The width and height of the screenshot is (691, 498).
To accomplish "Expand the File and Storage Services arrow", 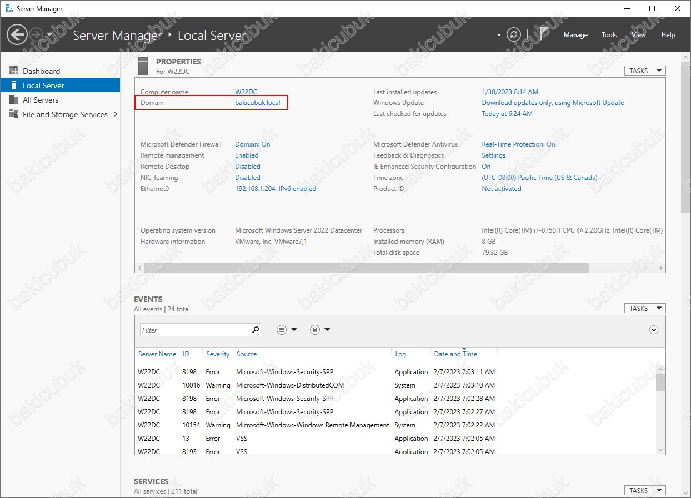I will 116,114.
